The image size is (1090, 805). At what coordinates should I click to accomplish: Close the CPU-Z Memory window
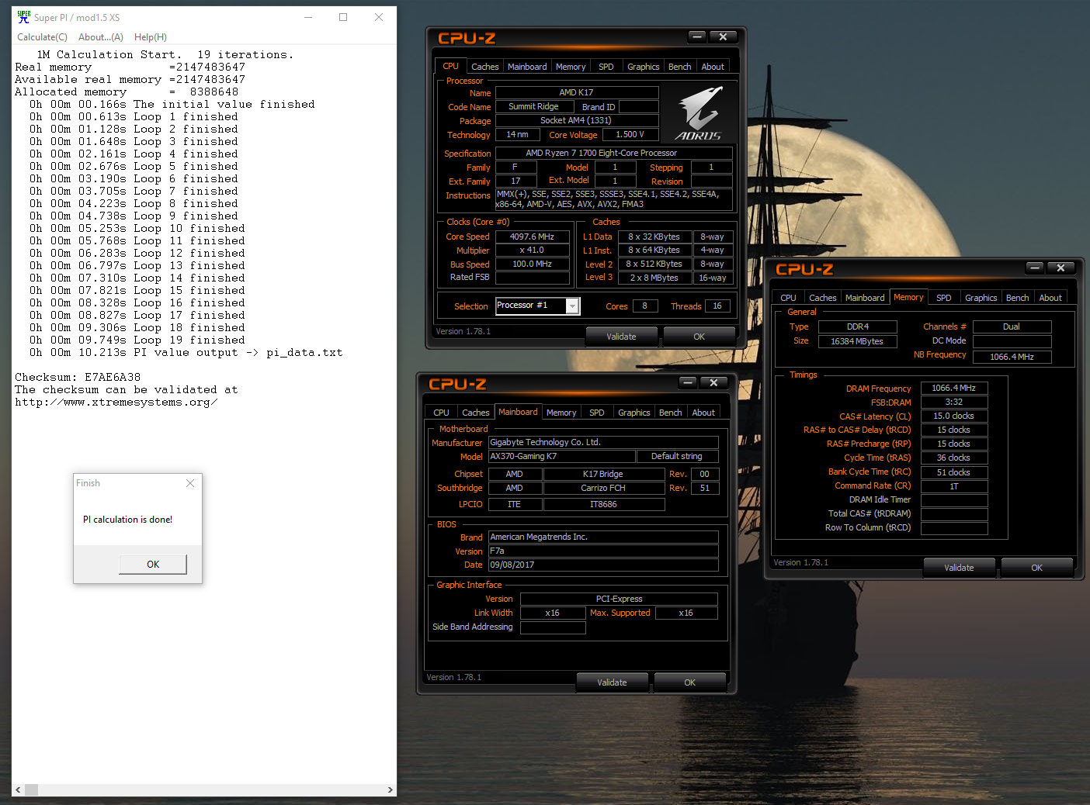1060,268
